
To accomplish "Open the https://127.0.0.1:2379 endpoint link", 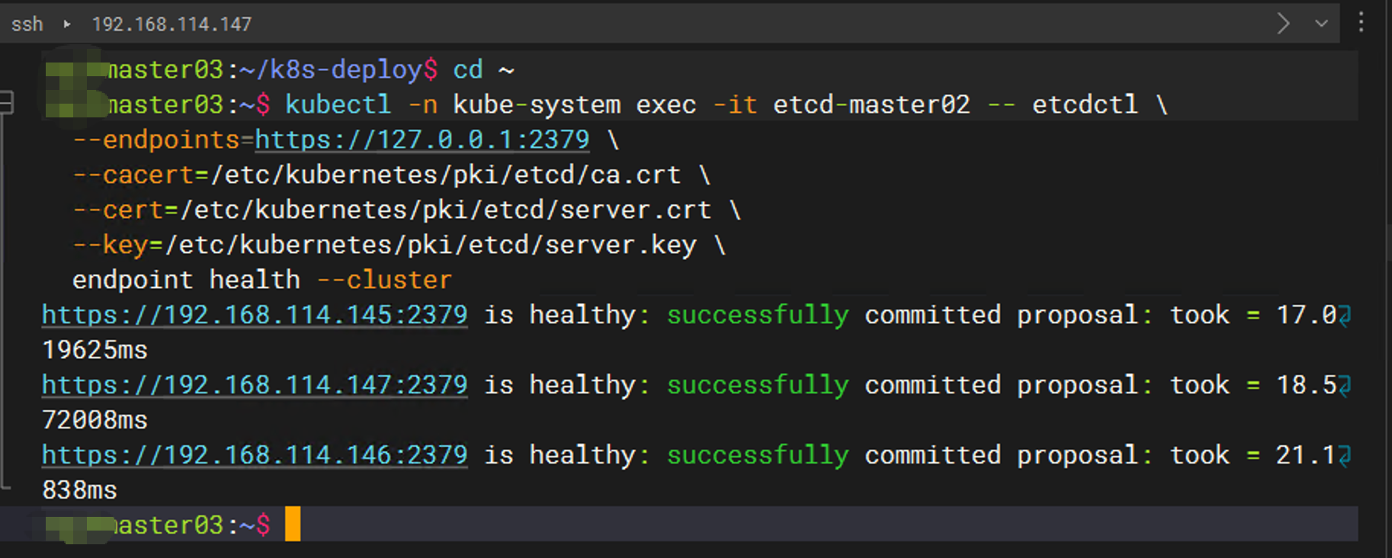I will click(422, 139).
